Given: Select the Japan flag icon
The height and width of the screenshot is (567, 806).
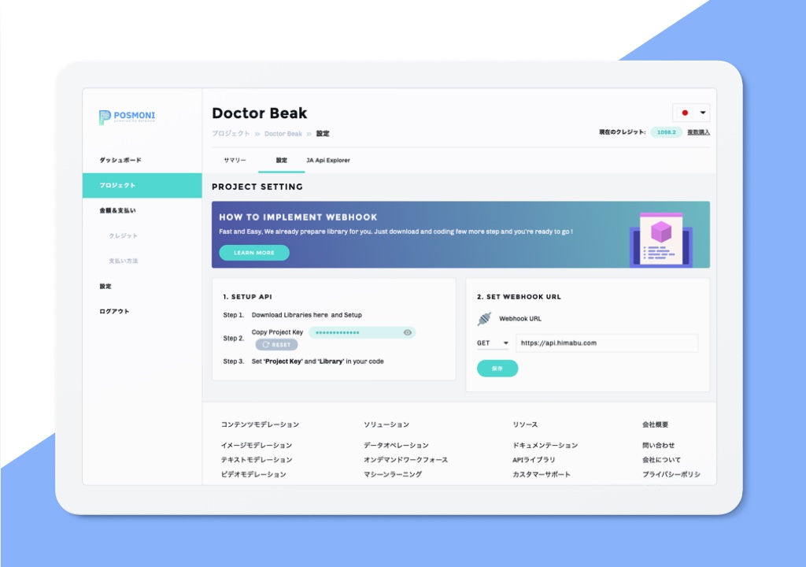Looking at the screenshot, I should [685, 113].
